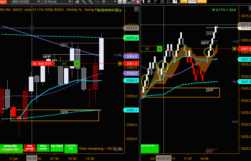Click the F button on left chart
The width and height of the screenshot is (251, 161).
tap(136, 9)
